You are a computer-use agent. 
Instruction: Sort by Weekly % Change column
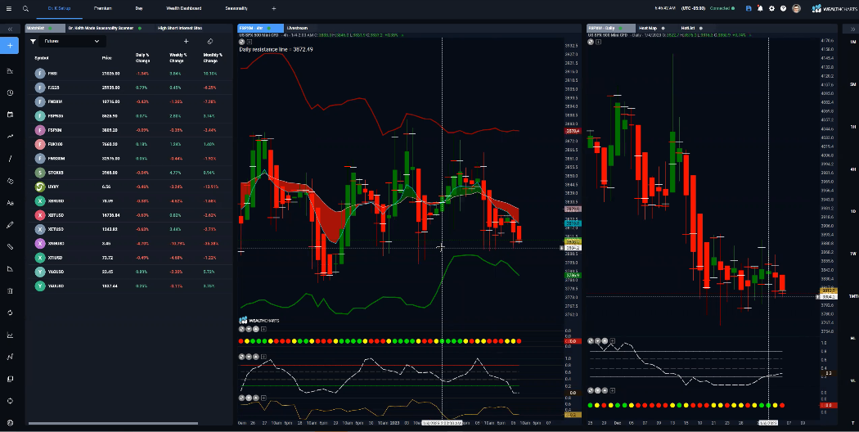pos(177,57)
